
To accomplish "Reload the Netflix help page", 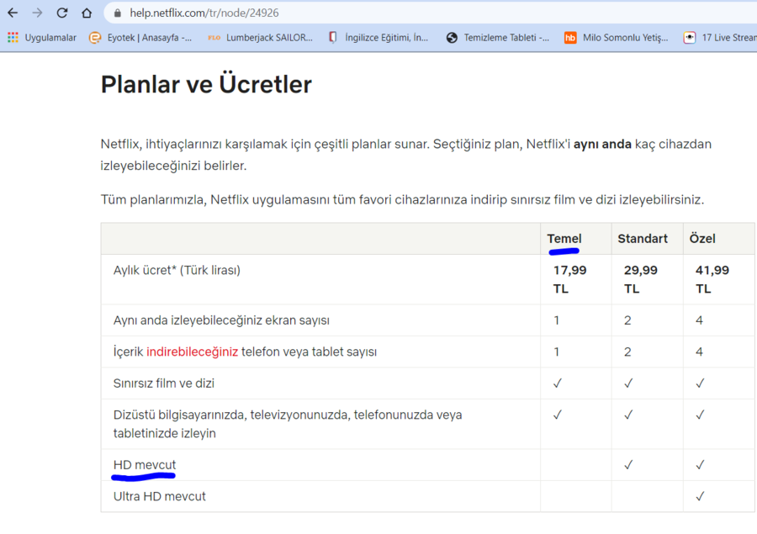I will [61, 13].
